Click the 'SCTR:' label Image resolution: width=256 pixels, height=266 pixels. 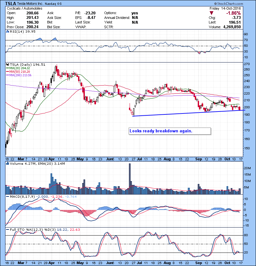click(x=109, y=27)
